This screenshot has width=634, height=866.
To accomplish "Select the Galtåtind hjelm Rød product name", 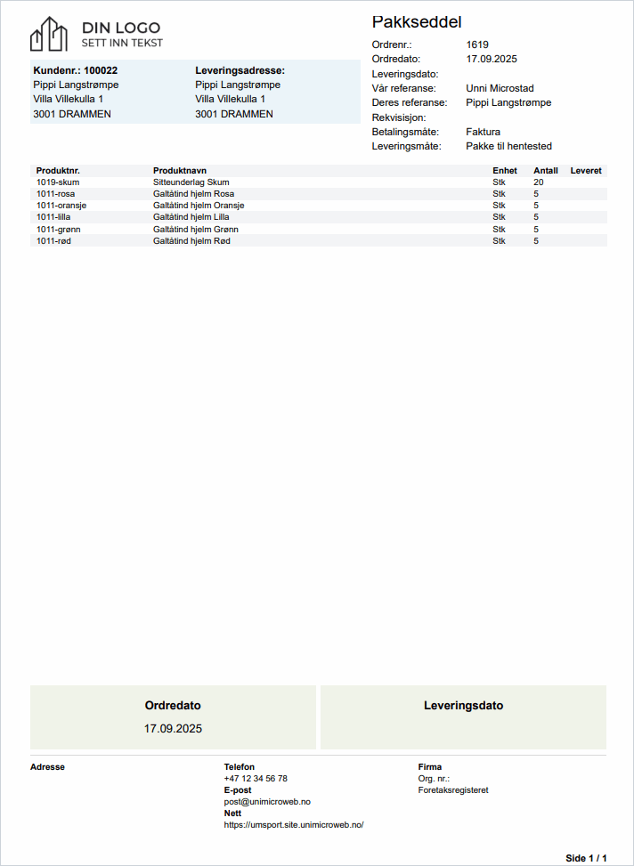I will pos(191,240).
